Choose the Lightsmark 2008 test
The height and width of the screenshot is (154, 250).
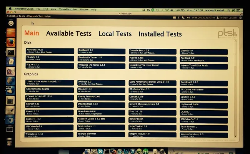(x=204, y=106)
